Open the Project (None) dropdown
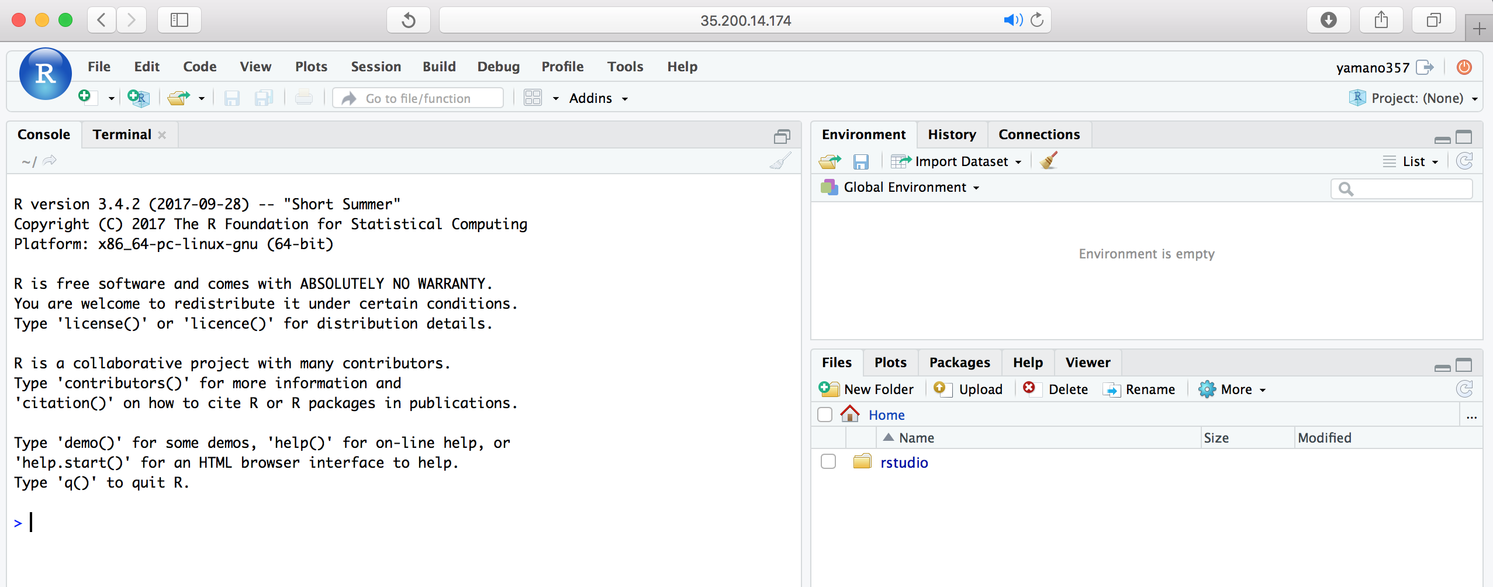Screen dimensions: 1493x587 click(1415, 98)
